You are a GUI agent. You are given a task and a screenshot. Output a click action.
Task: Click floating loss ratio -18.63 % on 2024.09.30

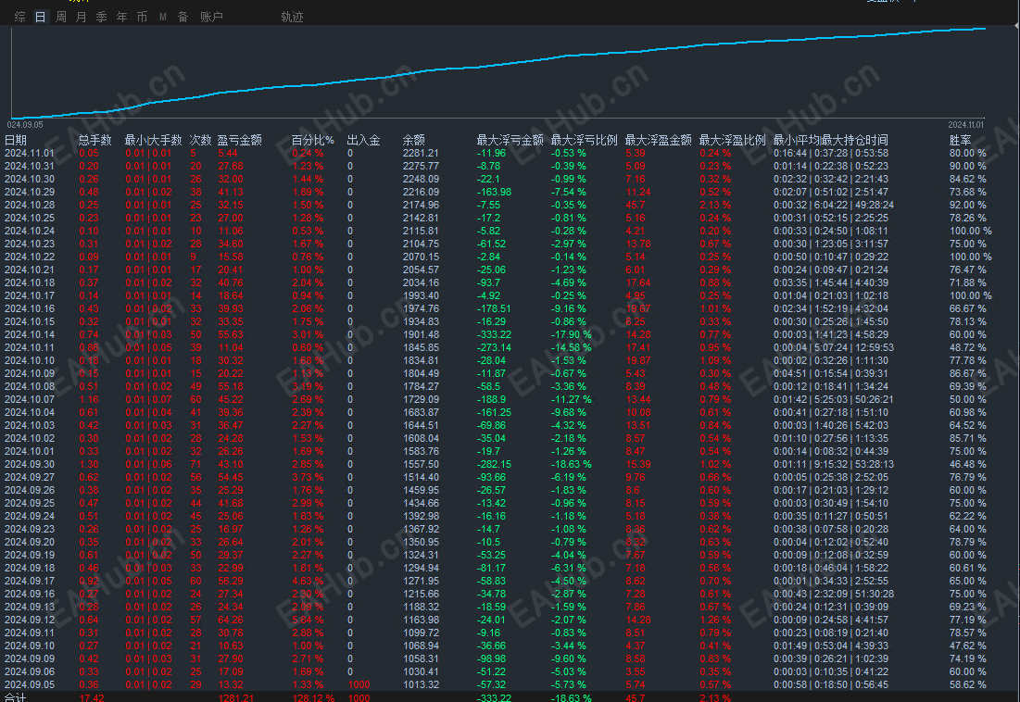point(572,464)
